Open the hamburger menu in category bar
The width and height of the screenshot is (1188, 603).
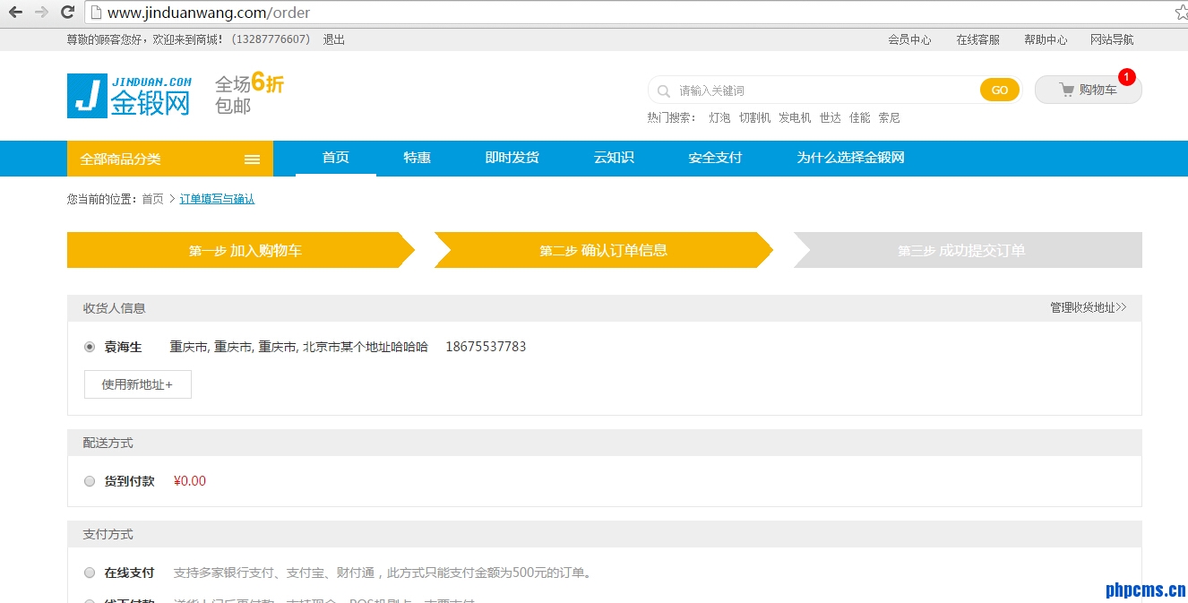click(x=252, y=159)
